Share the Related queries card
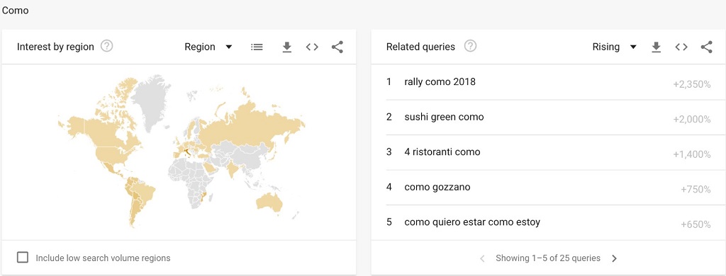The width and height of the screenshot is (726, 276). click(707, 47)
